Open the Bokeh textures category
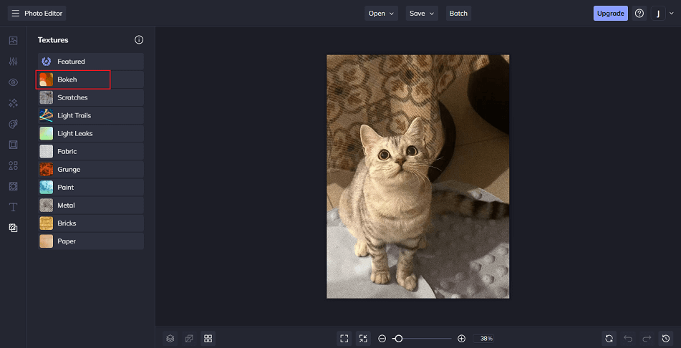This screenshot has width=681, height=348. click(x=91, y=79)
